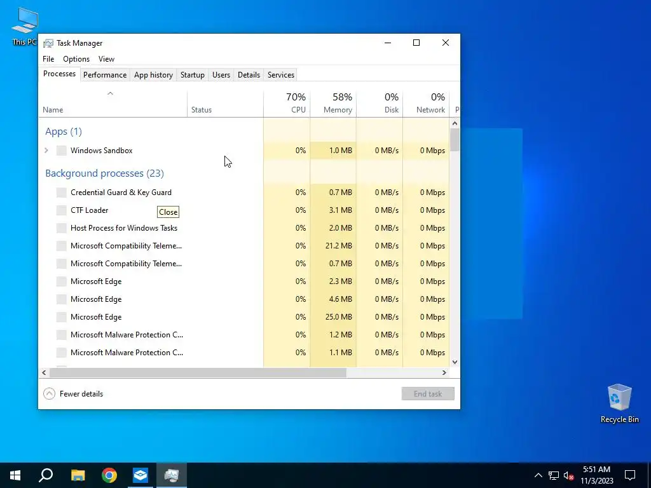The image size is (651, 488).
Task: Sort processes by Memory column
Action: (333, 104)
